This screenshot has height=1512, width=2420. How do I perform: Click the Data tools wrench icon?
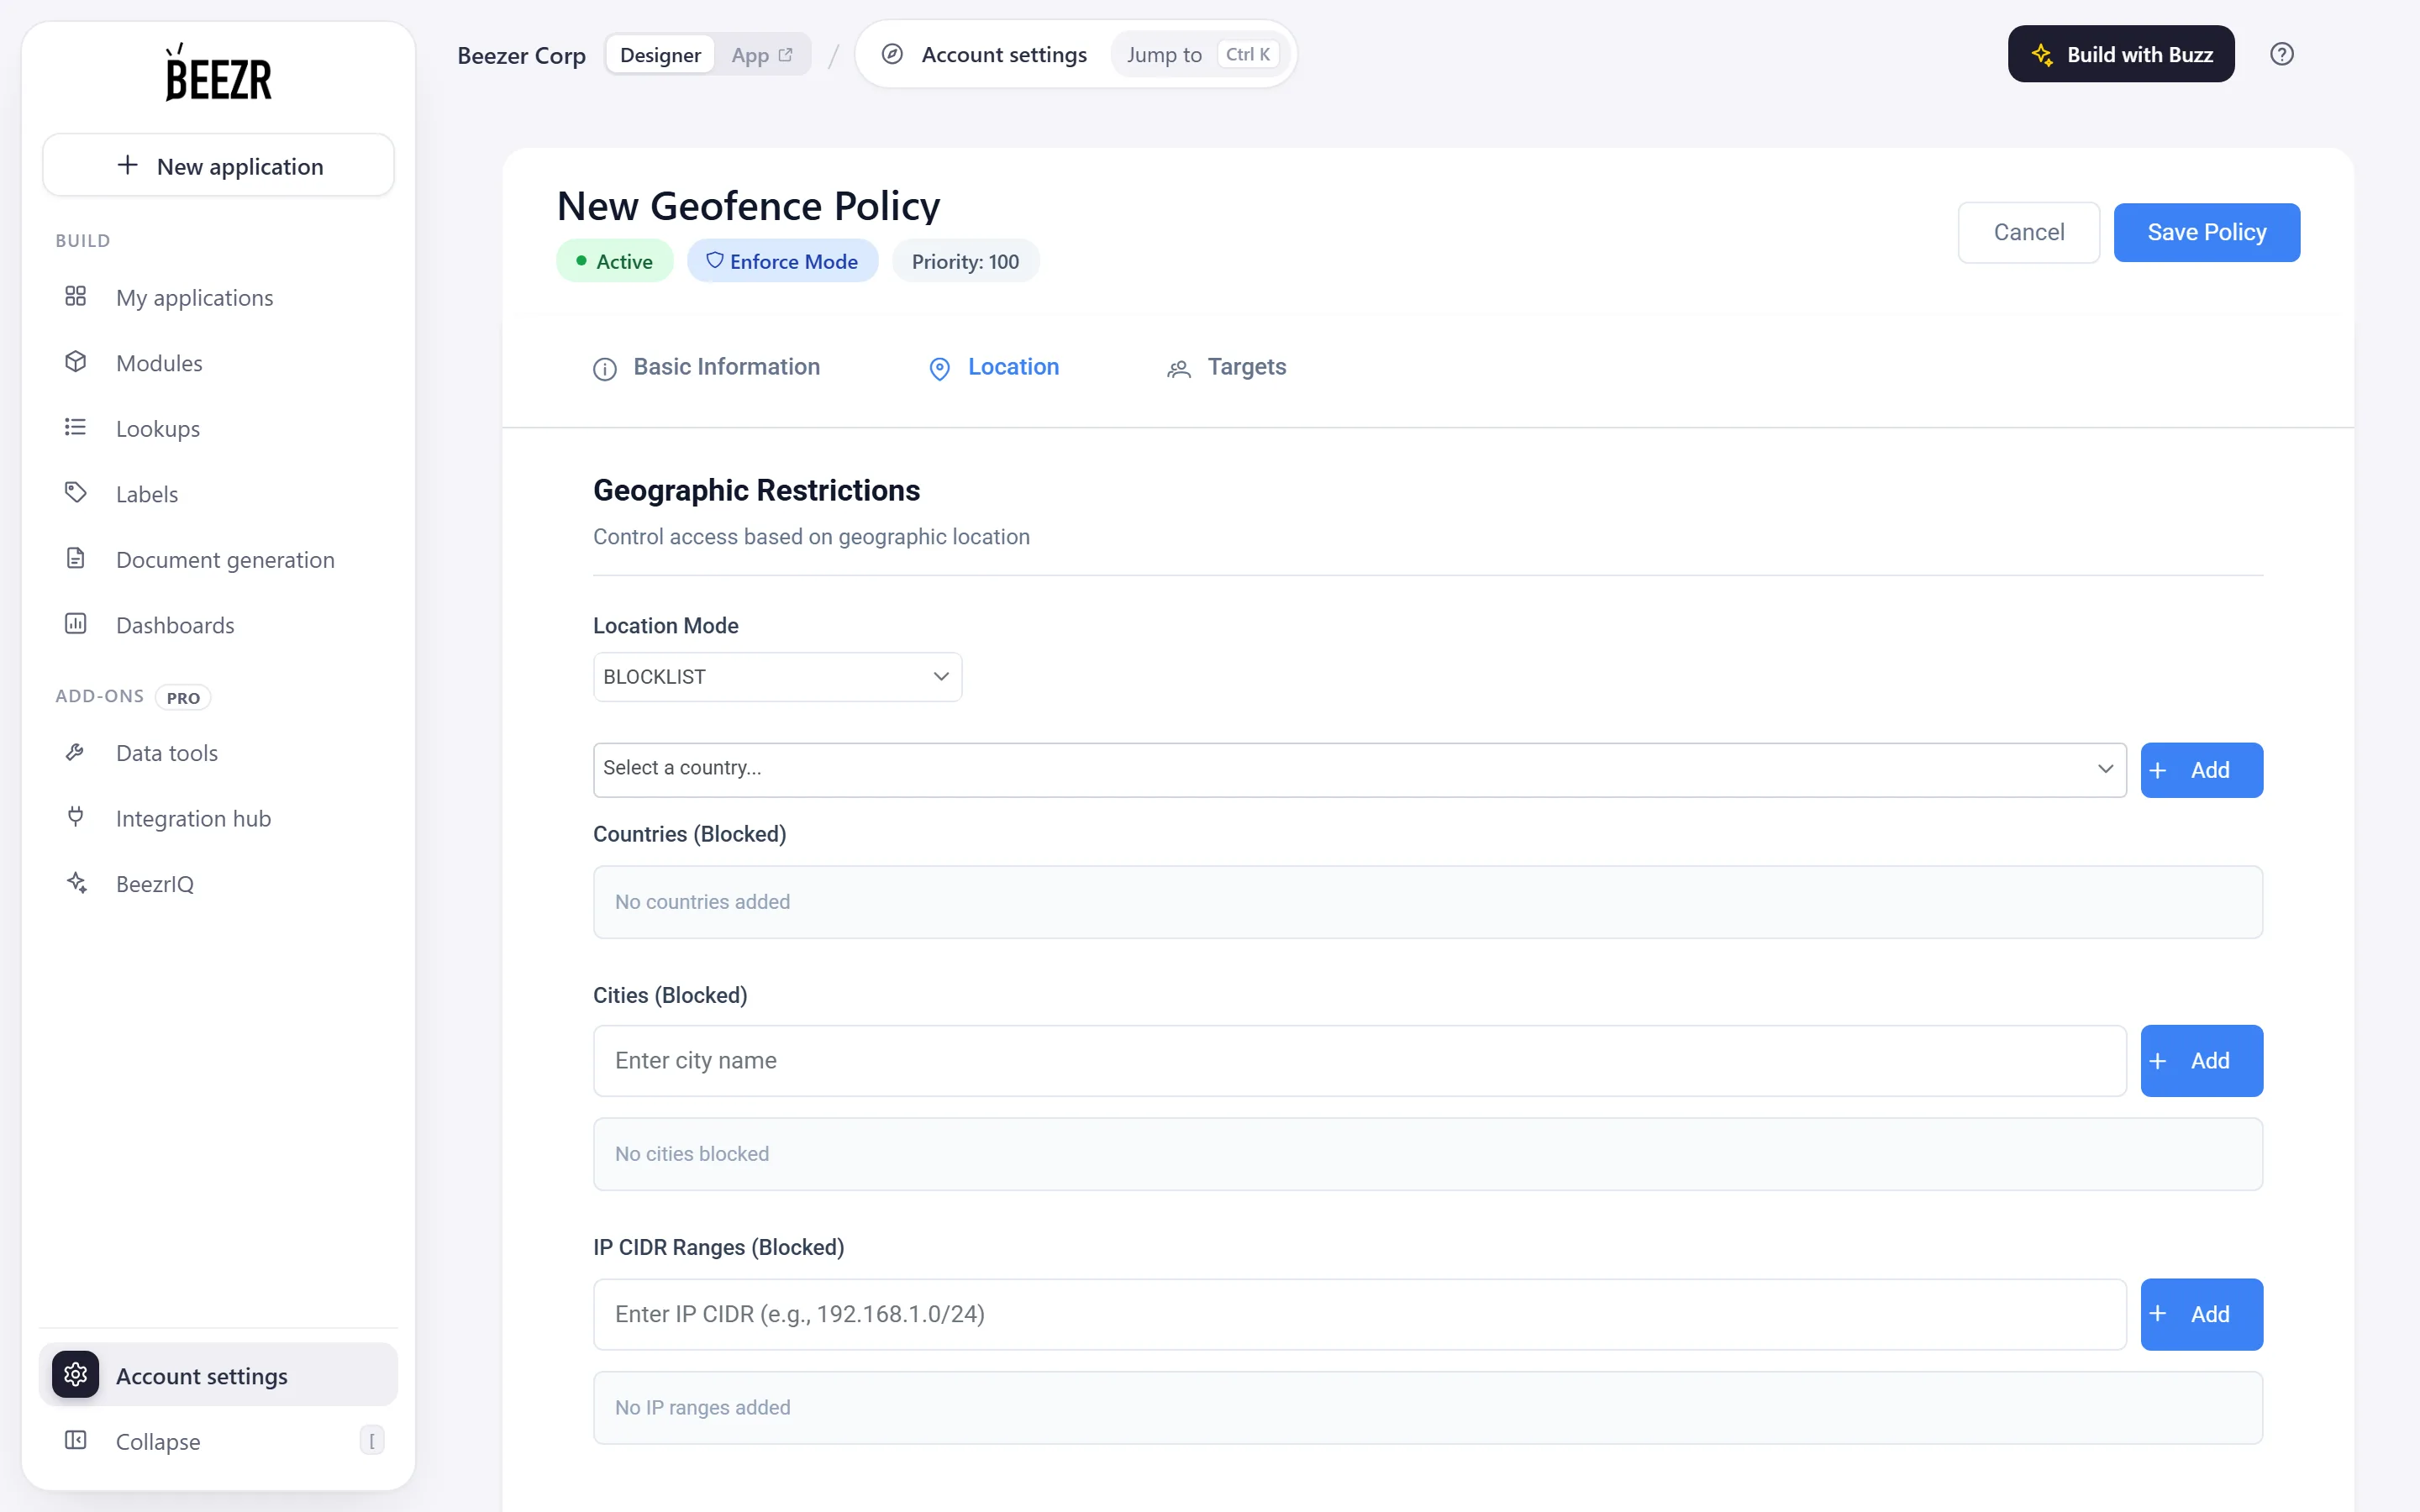point(75,752)
